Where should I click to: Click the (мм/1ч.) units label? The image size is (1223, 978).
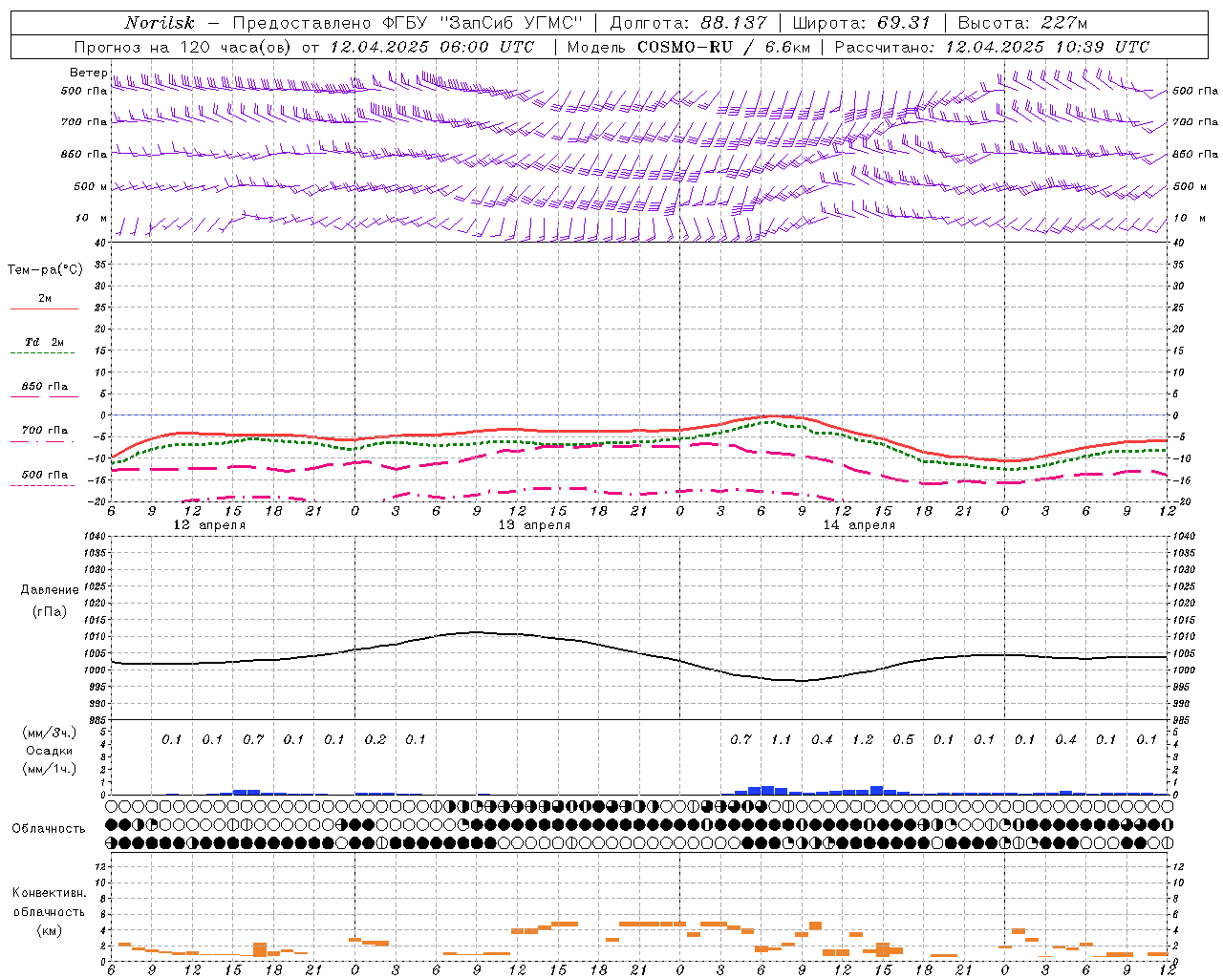pos(48,769)
